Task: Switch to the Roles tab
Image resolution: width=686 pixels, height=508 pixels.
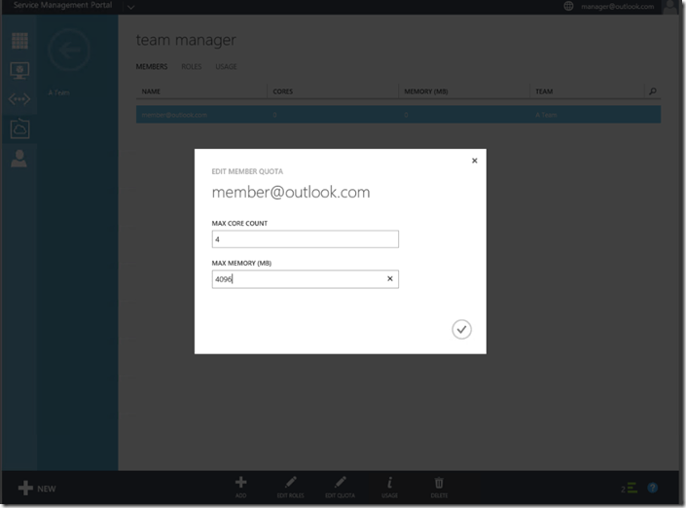Action: (191, 67)
